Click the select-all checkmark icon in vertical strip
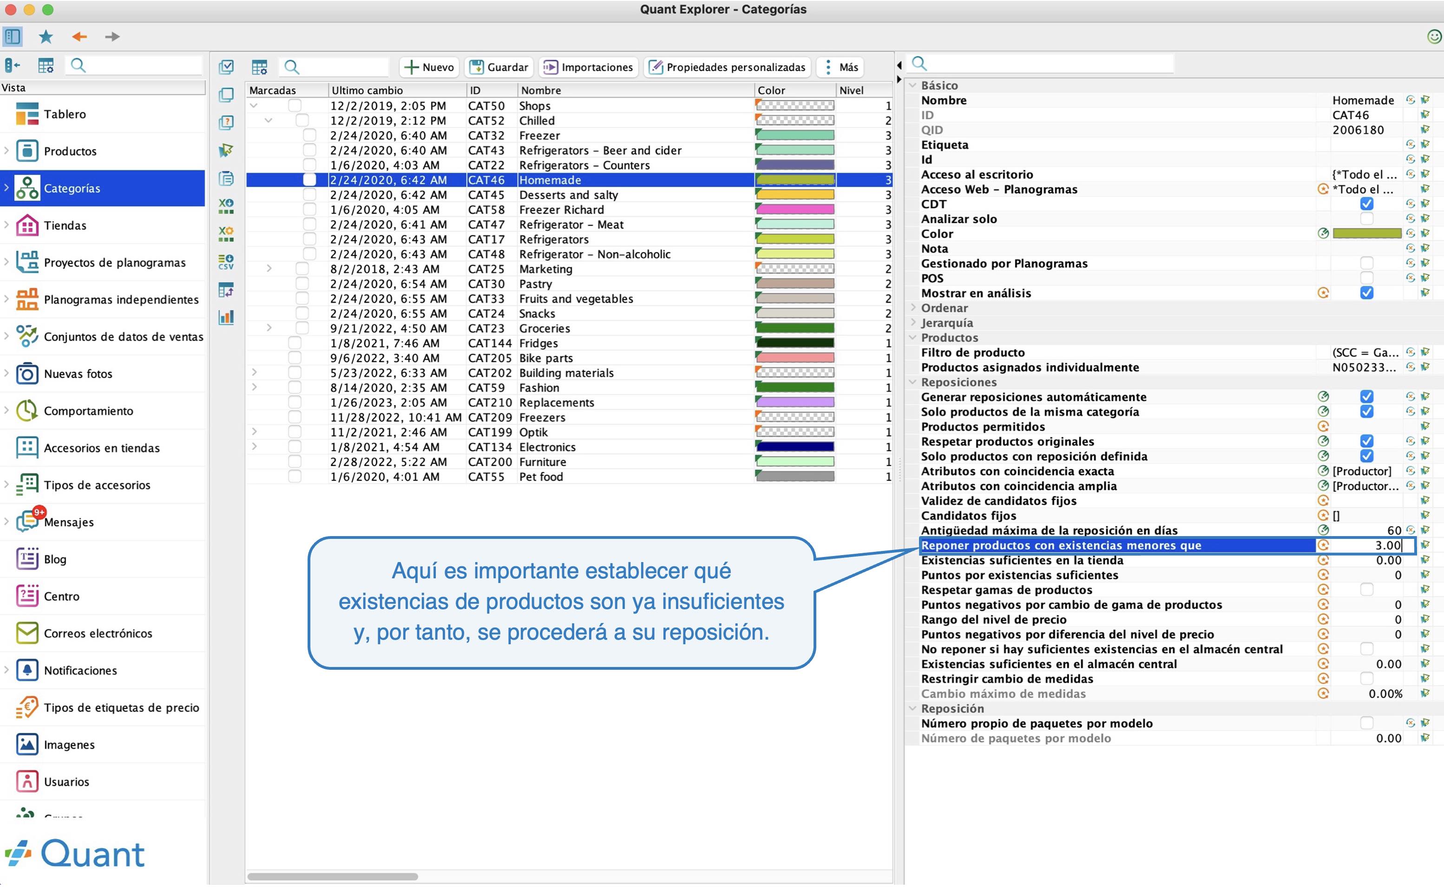The width and height of the screenshot is (1444, 887). pyautogui.click(x=226, y=66)
